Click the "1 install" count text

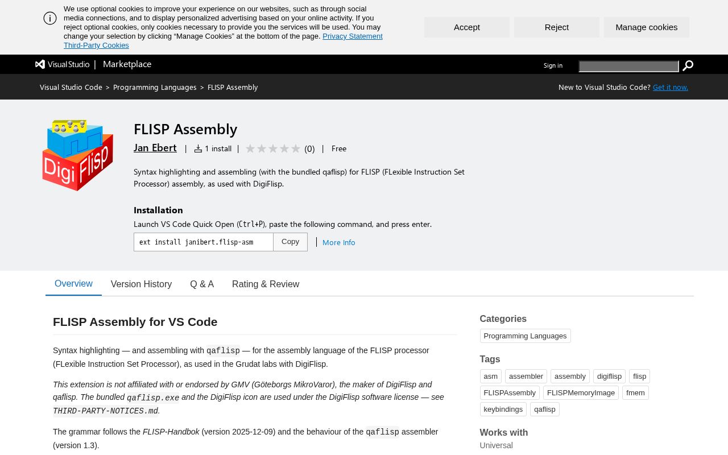(x=218, y=148)
